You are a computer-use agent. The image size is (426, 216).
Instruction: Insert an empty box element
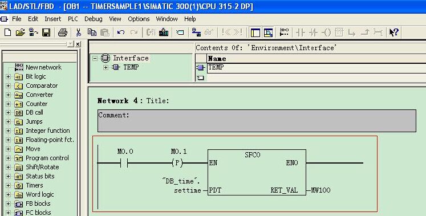[339, 33]
